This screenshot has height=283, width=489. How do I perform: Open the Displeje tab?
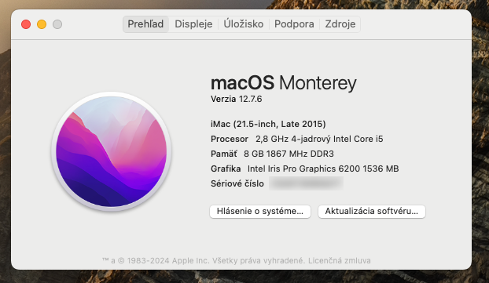point(193,24)
